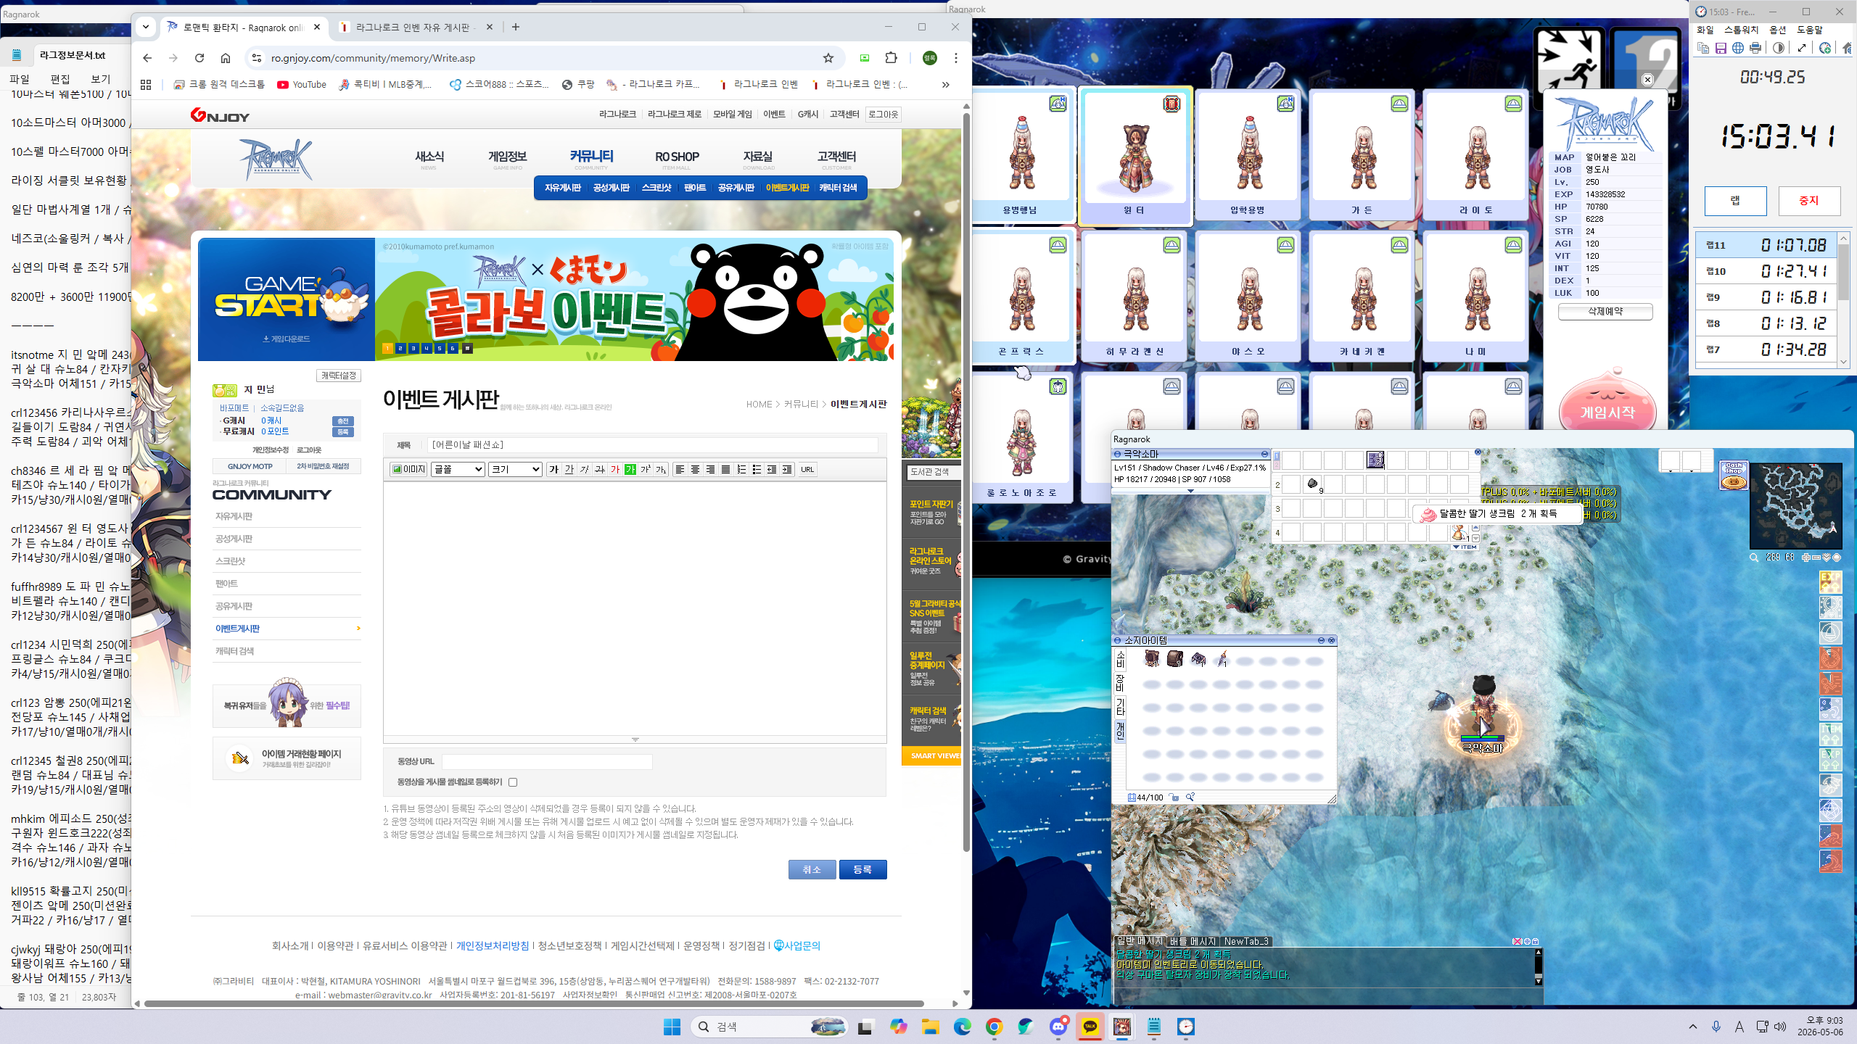This screenshot has height=1044, width=1857.
Task: Open the Chrome extensions puzzle icon
Action: (x=892, y=58)
